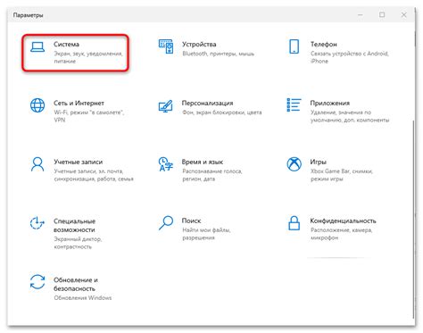The height and width of the screenshot is (333, 423).
Task: Select the Приложения category title
Action: point(330,103)
